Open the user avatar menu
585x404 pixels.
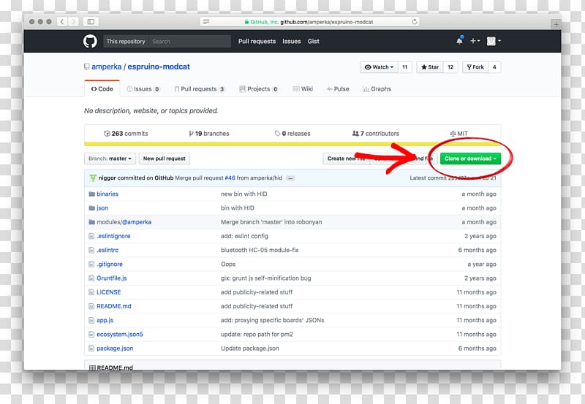click(x=493, y=41)
